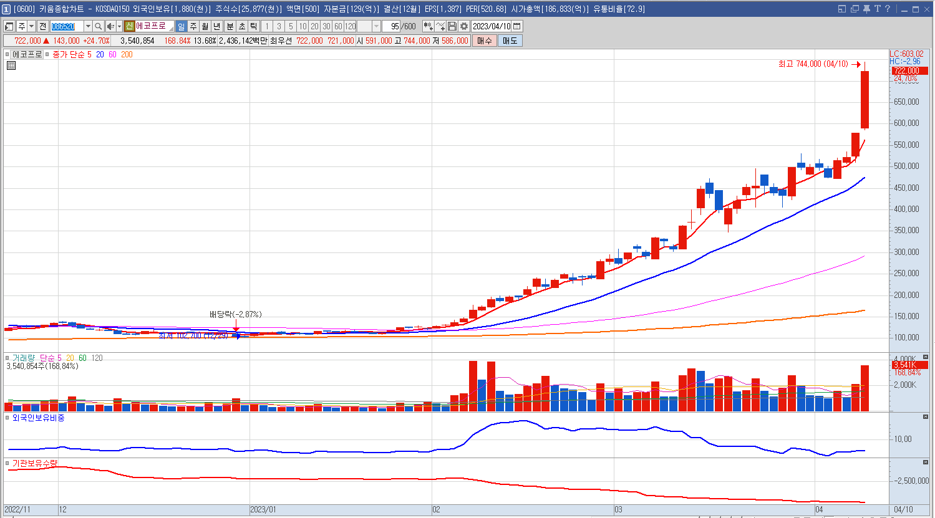
Task: Close the volume indicator panel
Action: point(926,357)
